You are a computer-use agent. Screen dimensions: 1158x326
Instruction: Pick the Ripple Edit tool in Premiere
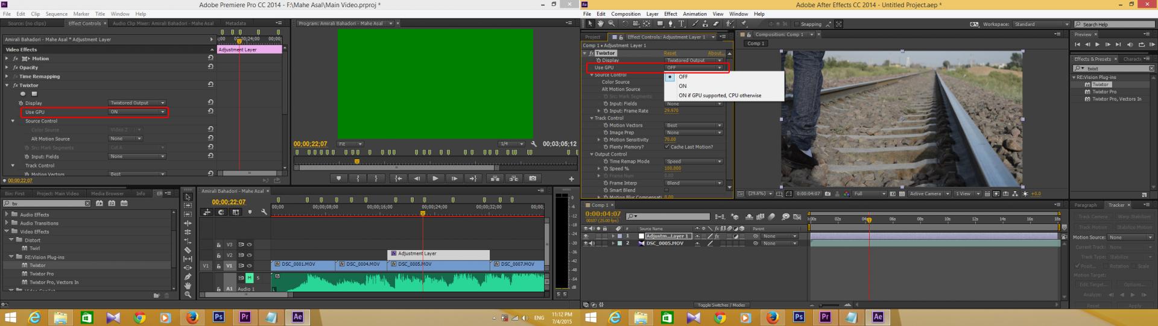(188, 223)
